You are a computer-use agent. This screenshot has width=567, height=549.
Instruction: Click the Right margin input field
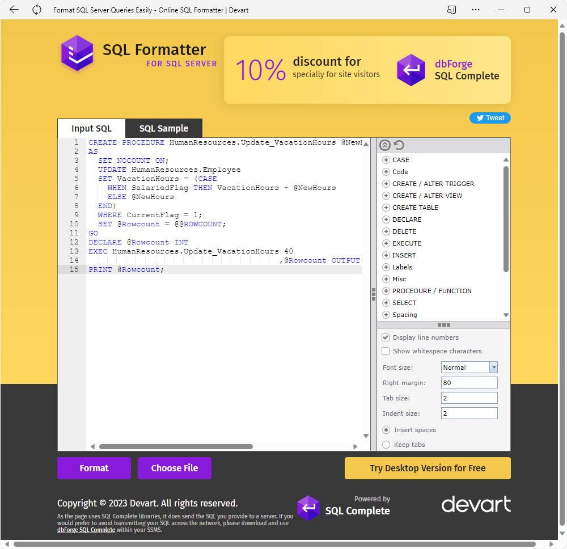[469, 383]
